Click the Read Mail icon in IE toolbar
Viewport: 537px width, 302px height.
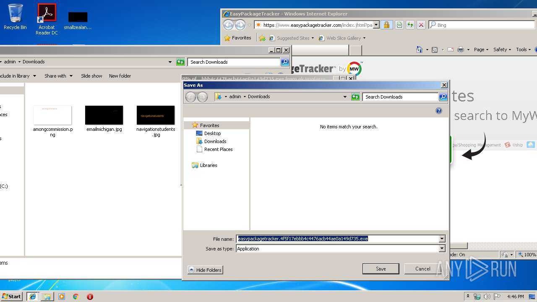coord(451,49)
